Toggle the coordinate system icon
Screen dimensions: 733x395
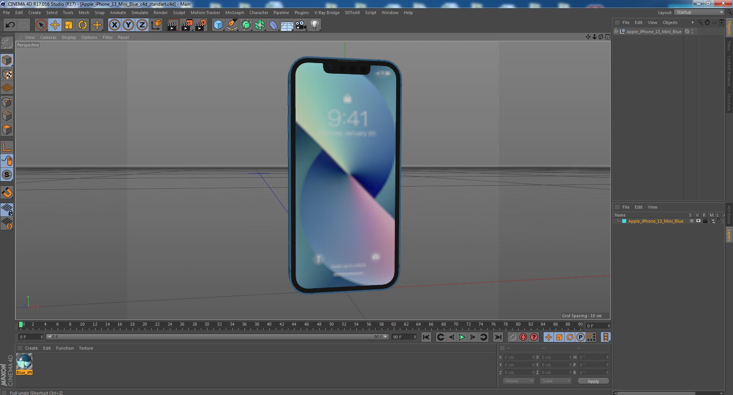pos(156,25)
